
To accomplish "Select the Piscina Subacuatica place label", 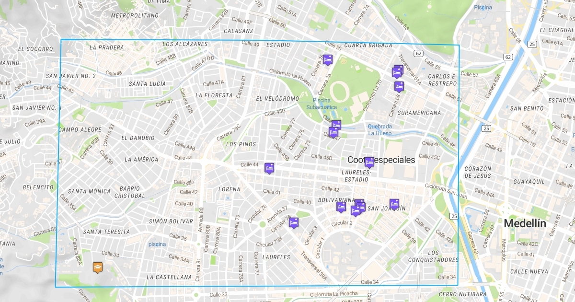I will tap(322, 104).
